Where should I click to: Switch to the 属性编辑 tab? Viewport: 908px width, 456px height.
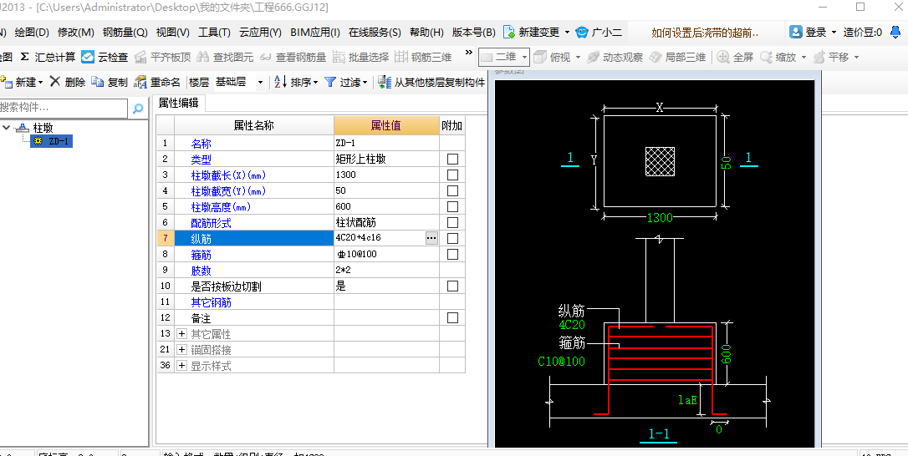(x=178, y=103)
